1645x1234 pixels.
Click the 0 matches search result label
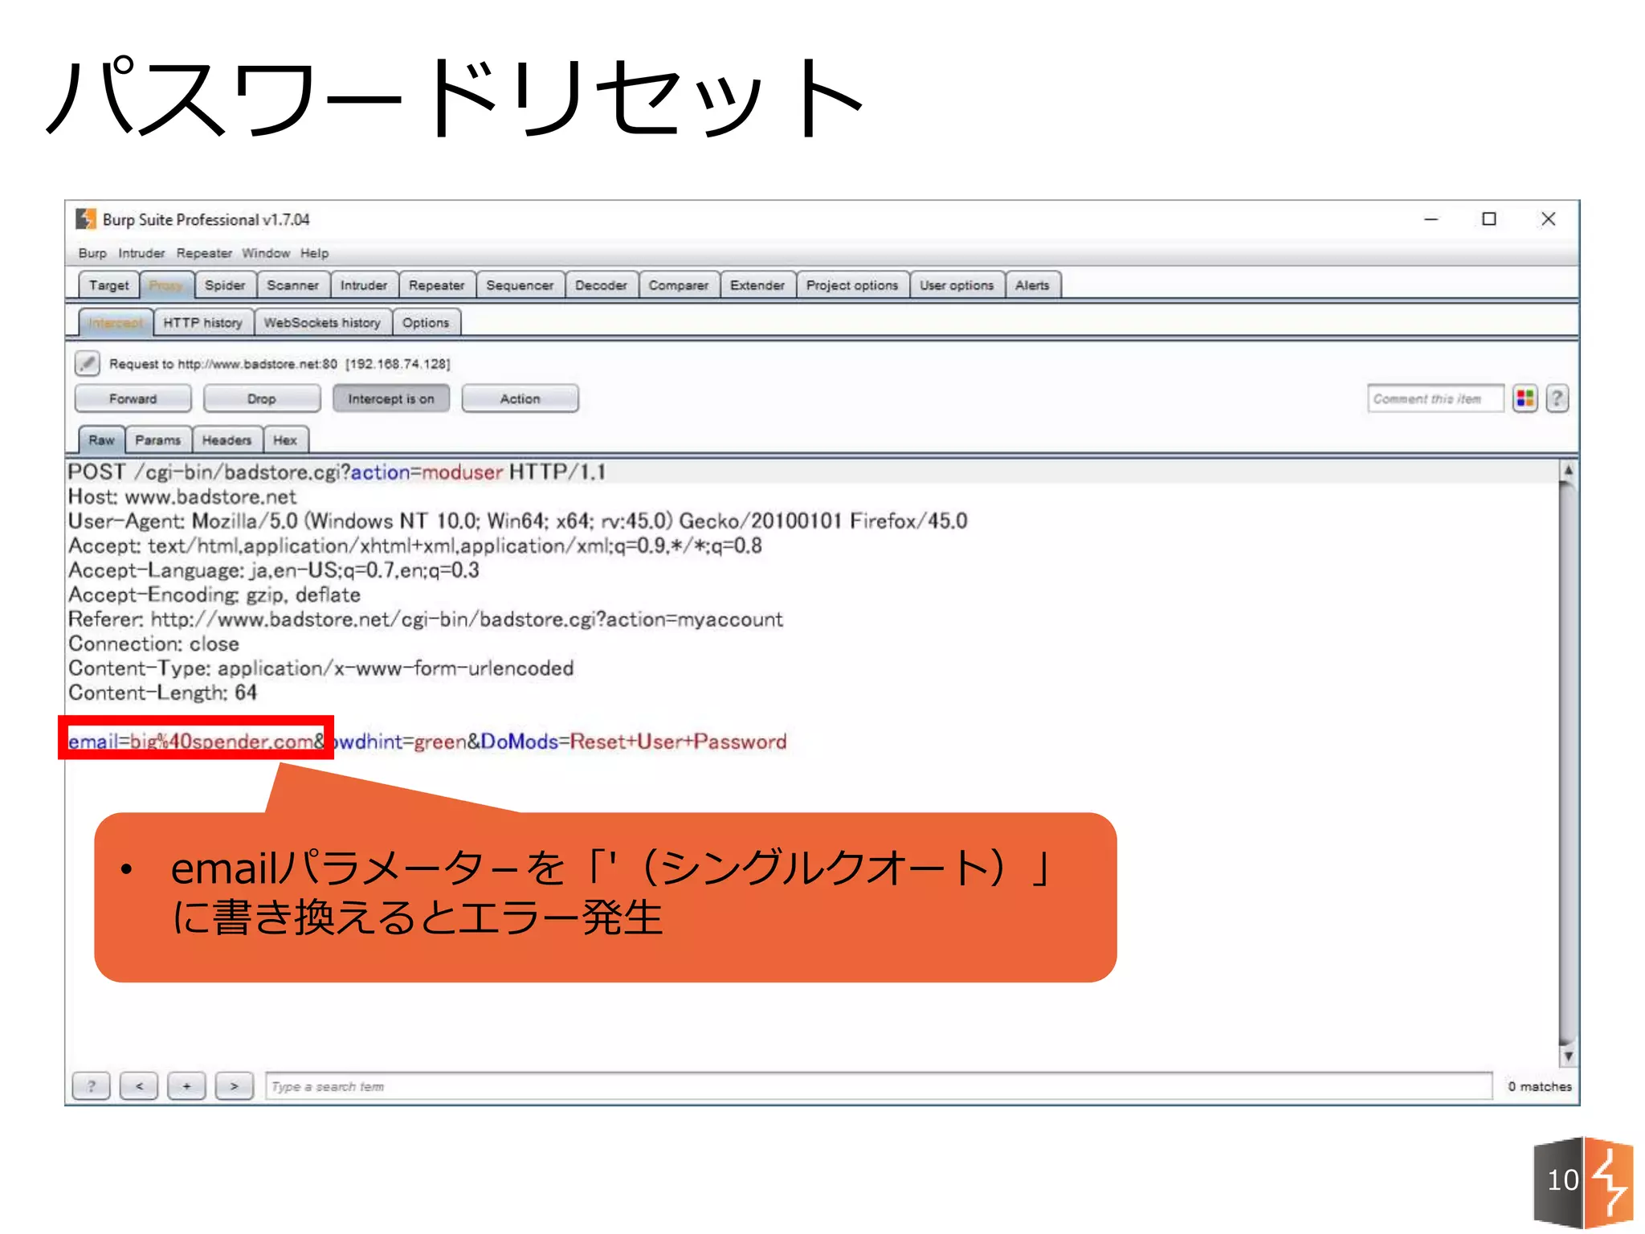[x=1539, y=1086]
